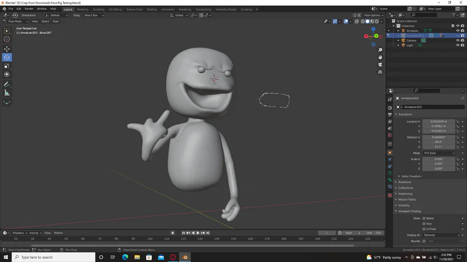Open Blender from the Windows taskbar

click(x=185, y=257)
